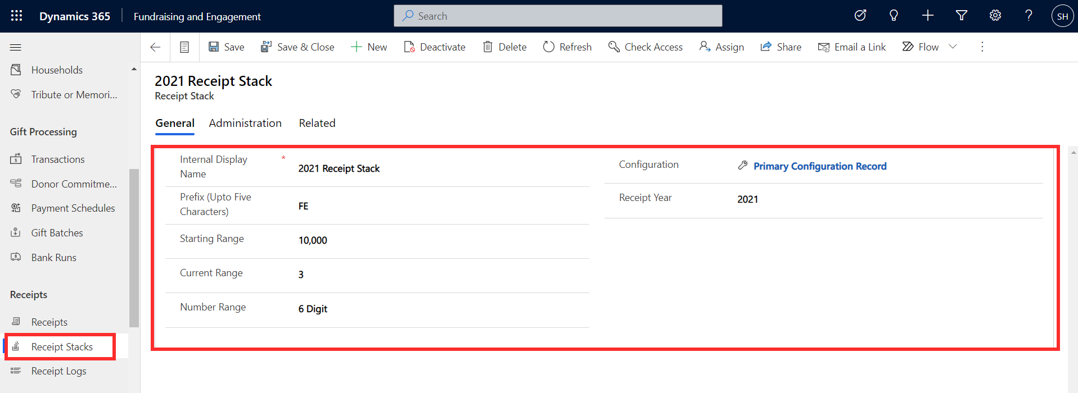Click the Payment Schedules sidebar icon
Image resolution: width=1078 pixels, height=393 pixels.
pyautogui.click(x=16, y=208)
